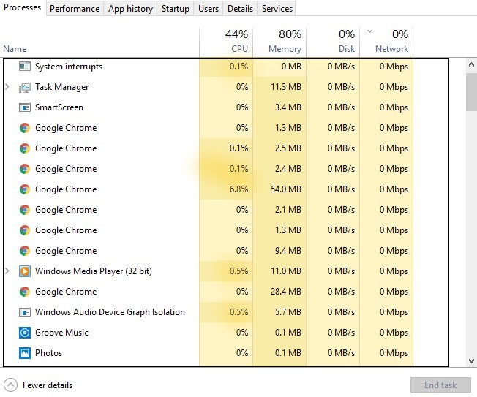Viewport: 477px width, 397px height.
Task: Expand the Task Manager process group
Action: (x=7, y=87)
